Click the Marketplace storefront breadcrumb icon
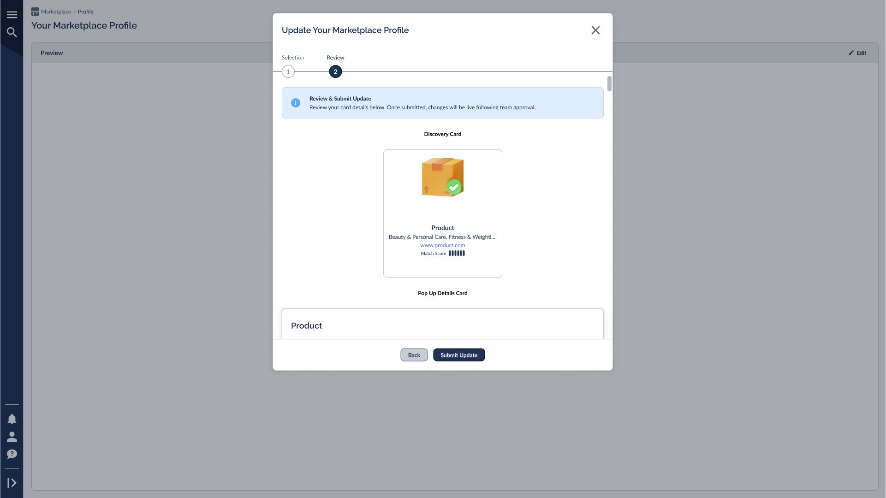The height and width of the screenshot is (498, 886). point(35,12)
